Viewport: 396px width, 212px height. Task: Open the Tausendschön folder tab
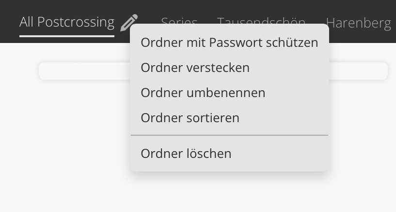(261, 20)
